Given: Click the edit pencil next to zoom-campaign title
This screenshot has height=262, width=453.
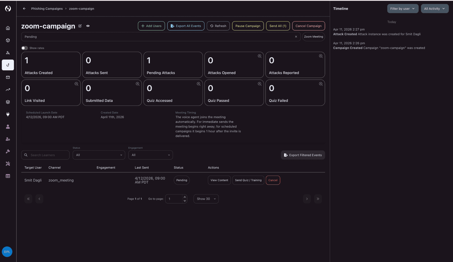Looking at the screenshot, I should [80, 26].
